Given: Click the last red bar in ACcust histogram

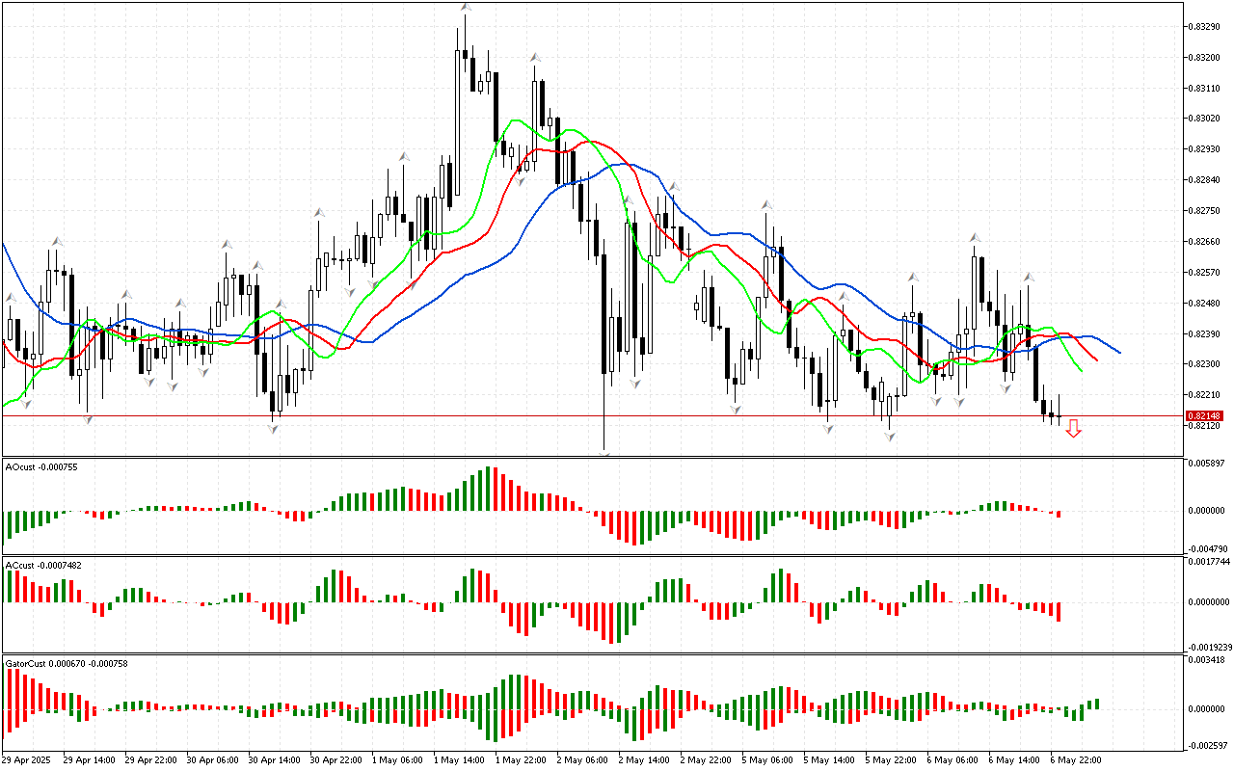Looking at the screenshot, I should click(1058, 611).
